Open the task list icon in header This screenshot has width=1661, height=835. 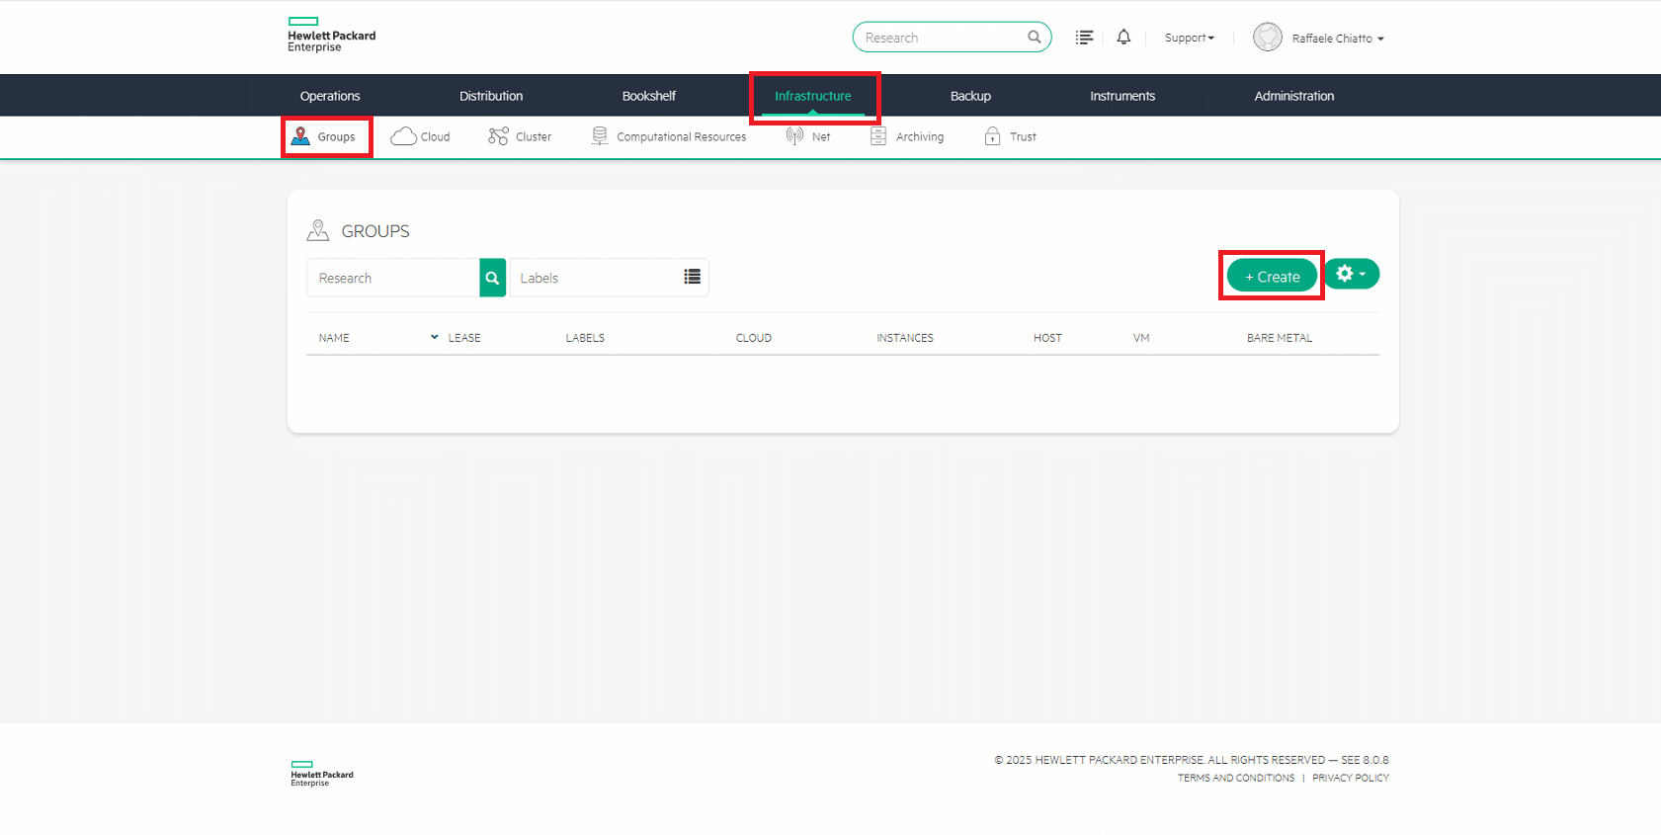tap(1084, 38)
